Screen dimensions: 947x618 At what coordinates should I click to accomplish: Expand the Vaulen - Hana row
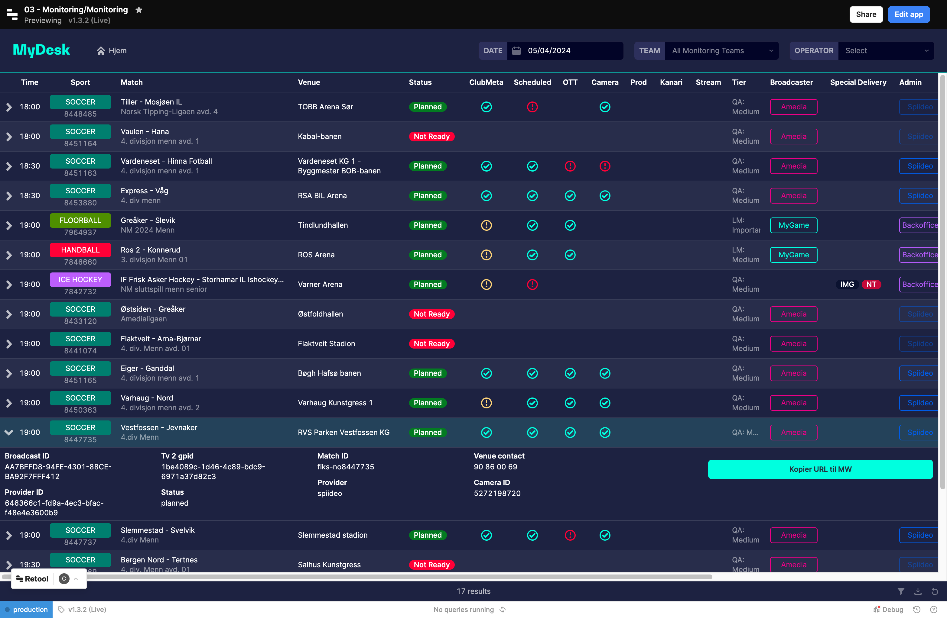click(9, 137)
